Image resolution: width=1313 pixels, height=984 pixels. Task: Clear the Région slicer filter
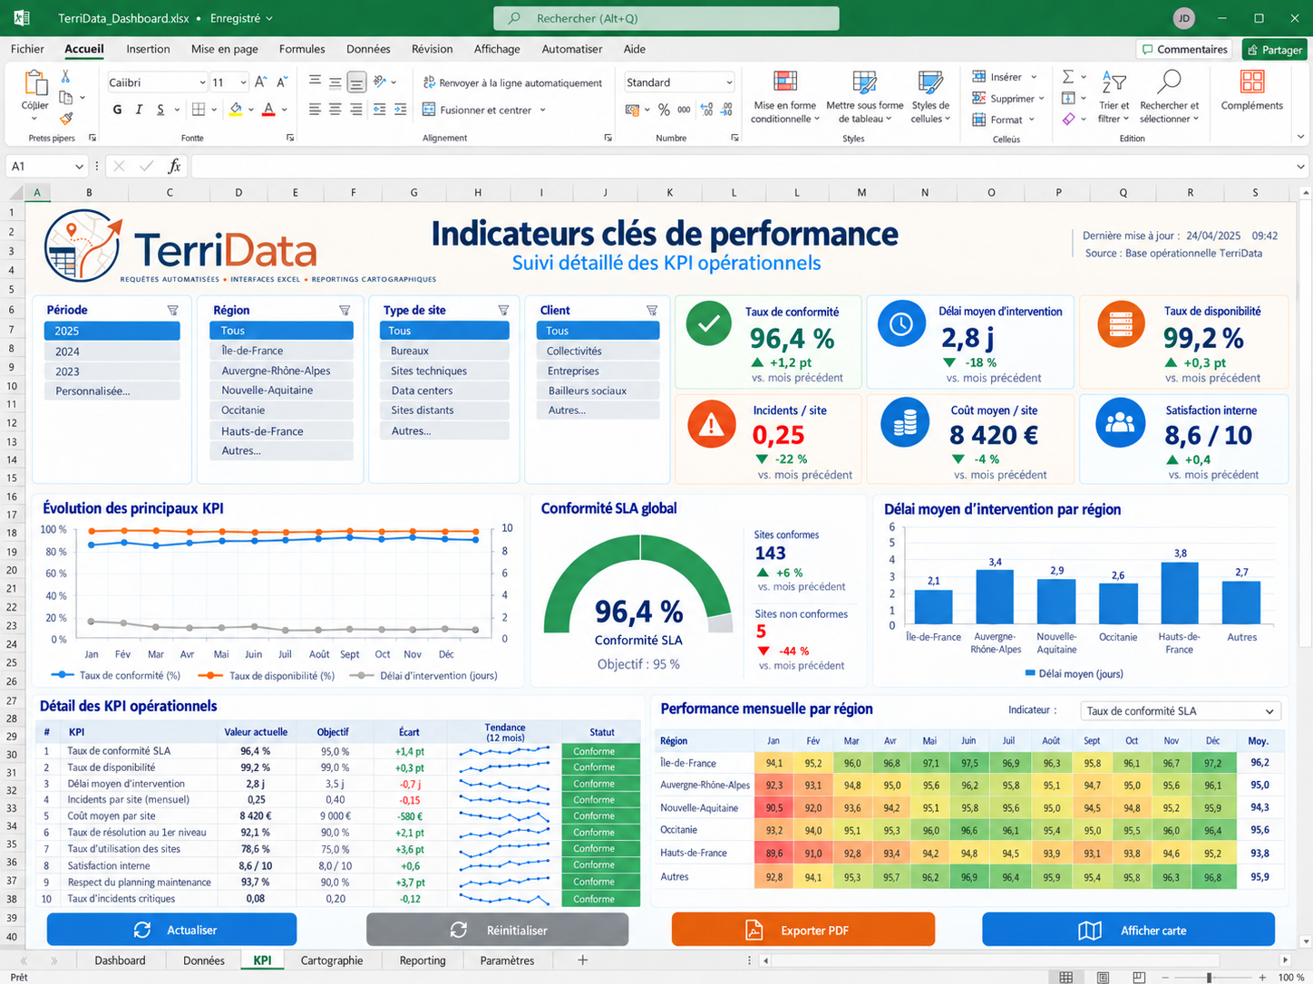(x=345, y=310)
